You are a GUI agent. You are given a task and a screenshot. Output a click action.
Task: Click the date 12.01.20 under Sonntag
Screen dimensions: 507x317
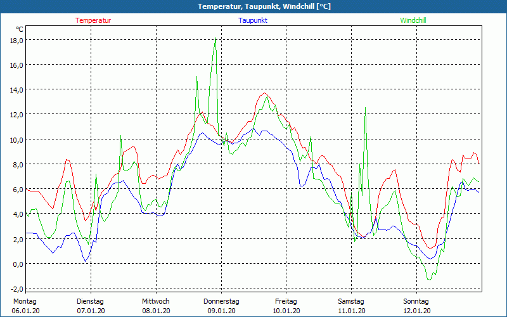[x=416, y=311]
